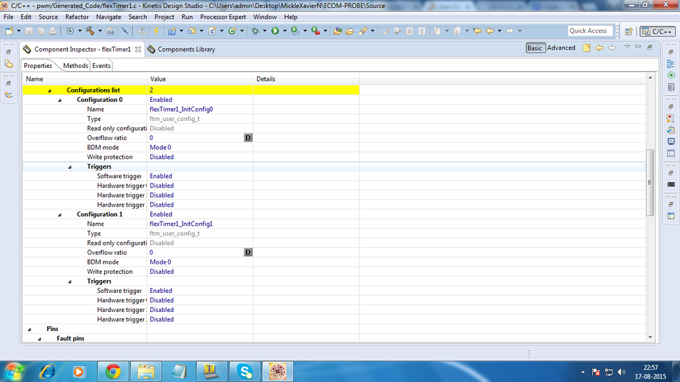Click the New C/C++ Project icon

tap(172, 31)
